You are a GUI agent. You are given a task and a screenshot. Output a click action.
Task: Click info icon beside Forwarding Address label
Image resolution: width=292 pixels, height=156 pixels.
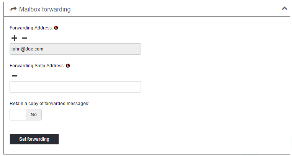coord(56,28)
